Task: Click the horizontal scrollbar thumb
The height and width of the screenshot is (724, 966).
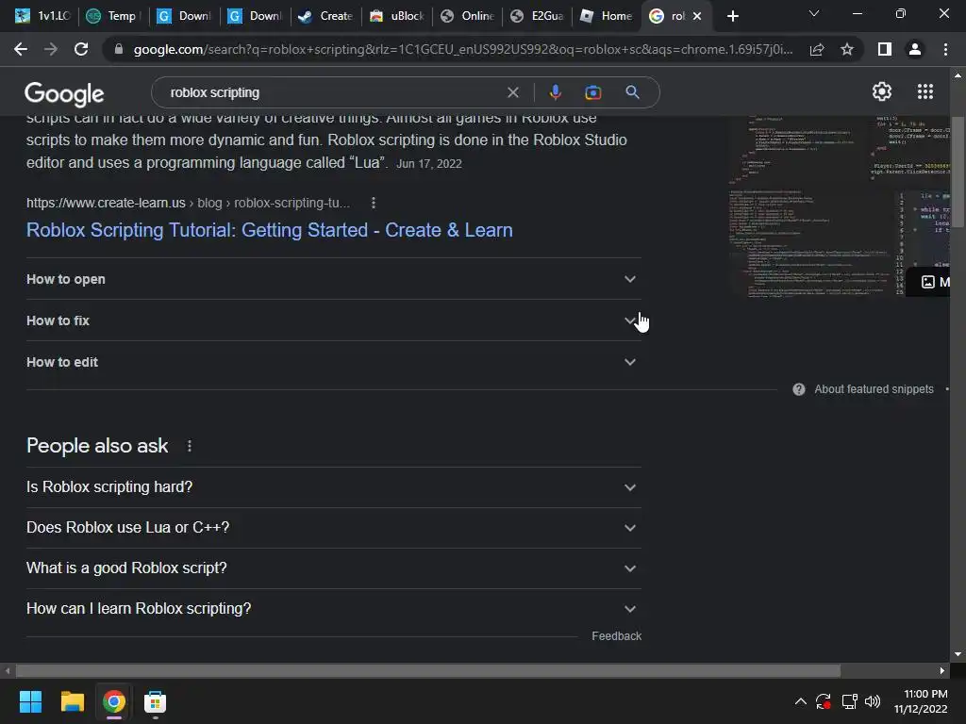Action: tap(428, 670)
